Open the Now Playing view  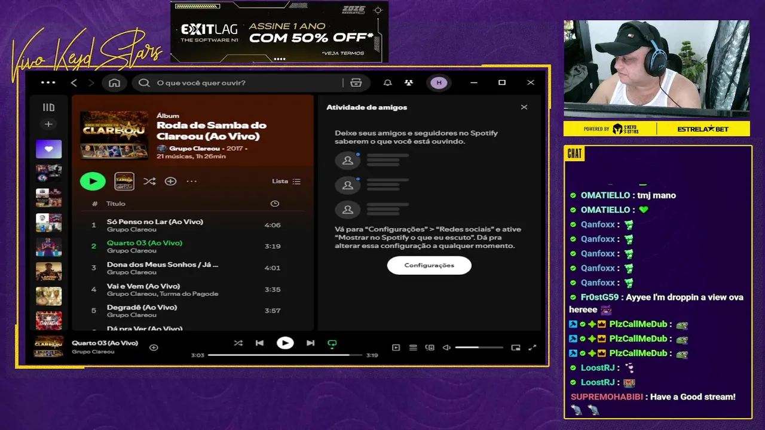coord(396,348)
